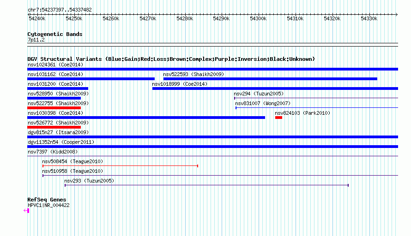The image size is (411, 236).
Task: Click the nsv293 purple inversion line
Action: coord(206,185)
